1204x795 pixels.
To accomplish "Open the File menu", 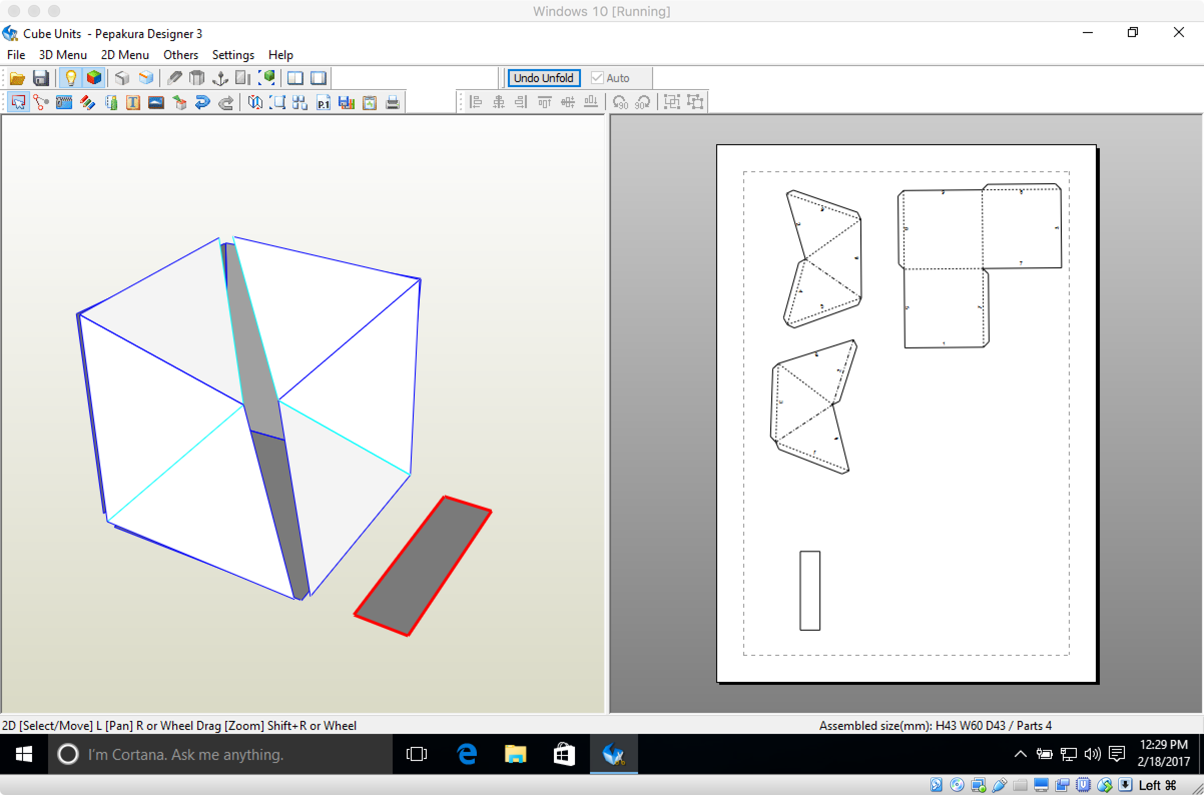I will (x=16, y=55).
